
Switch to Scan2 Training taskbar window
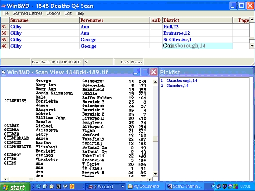[x=185, y=187]
